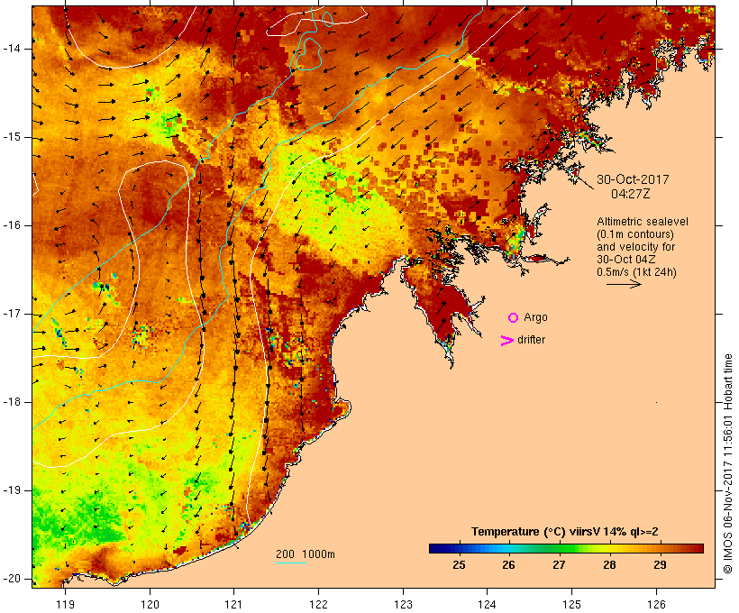Click the magenta drifter arrowhead legend symbol
This screenshot has height=613, width=739.
point(506,341)
